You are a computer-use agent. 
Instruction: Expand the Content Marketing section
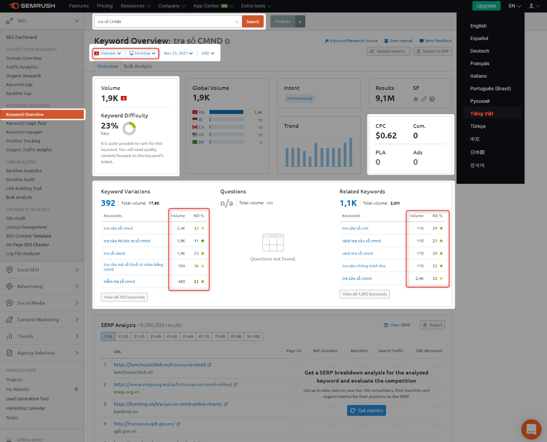[x=77, y=320]
